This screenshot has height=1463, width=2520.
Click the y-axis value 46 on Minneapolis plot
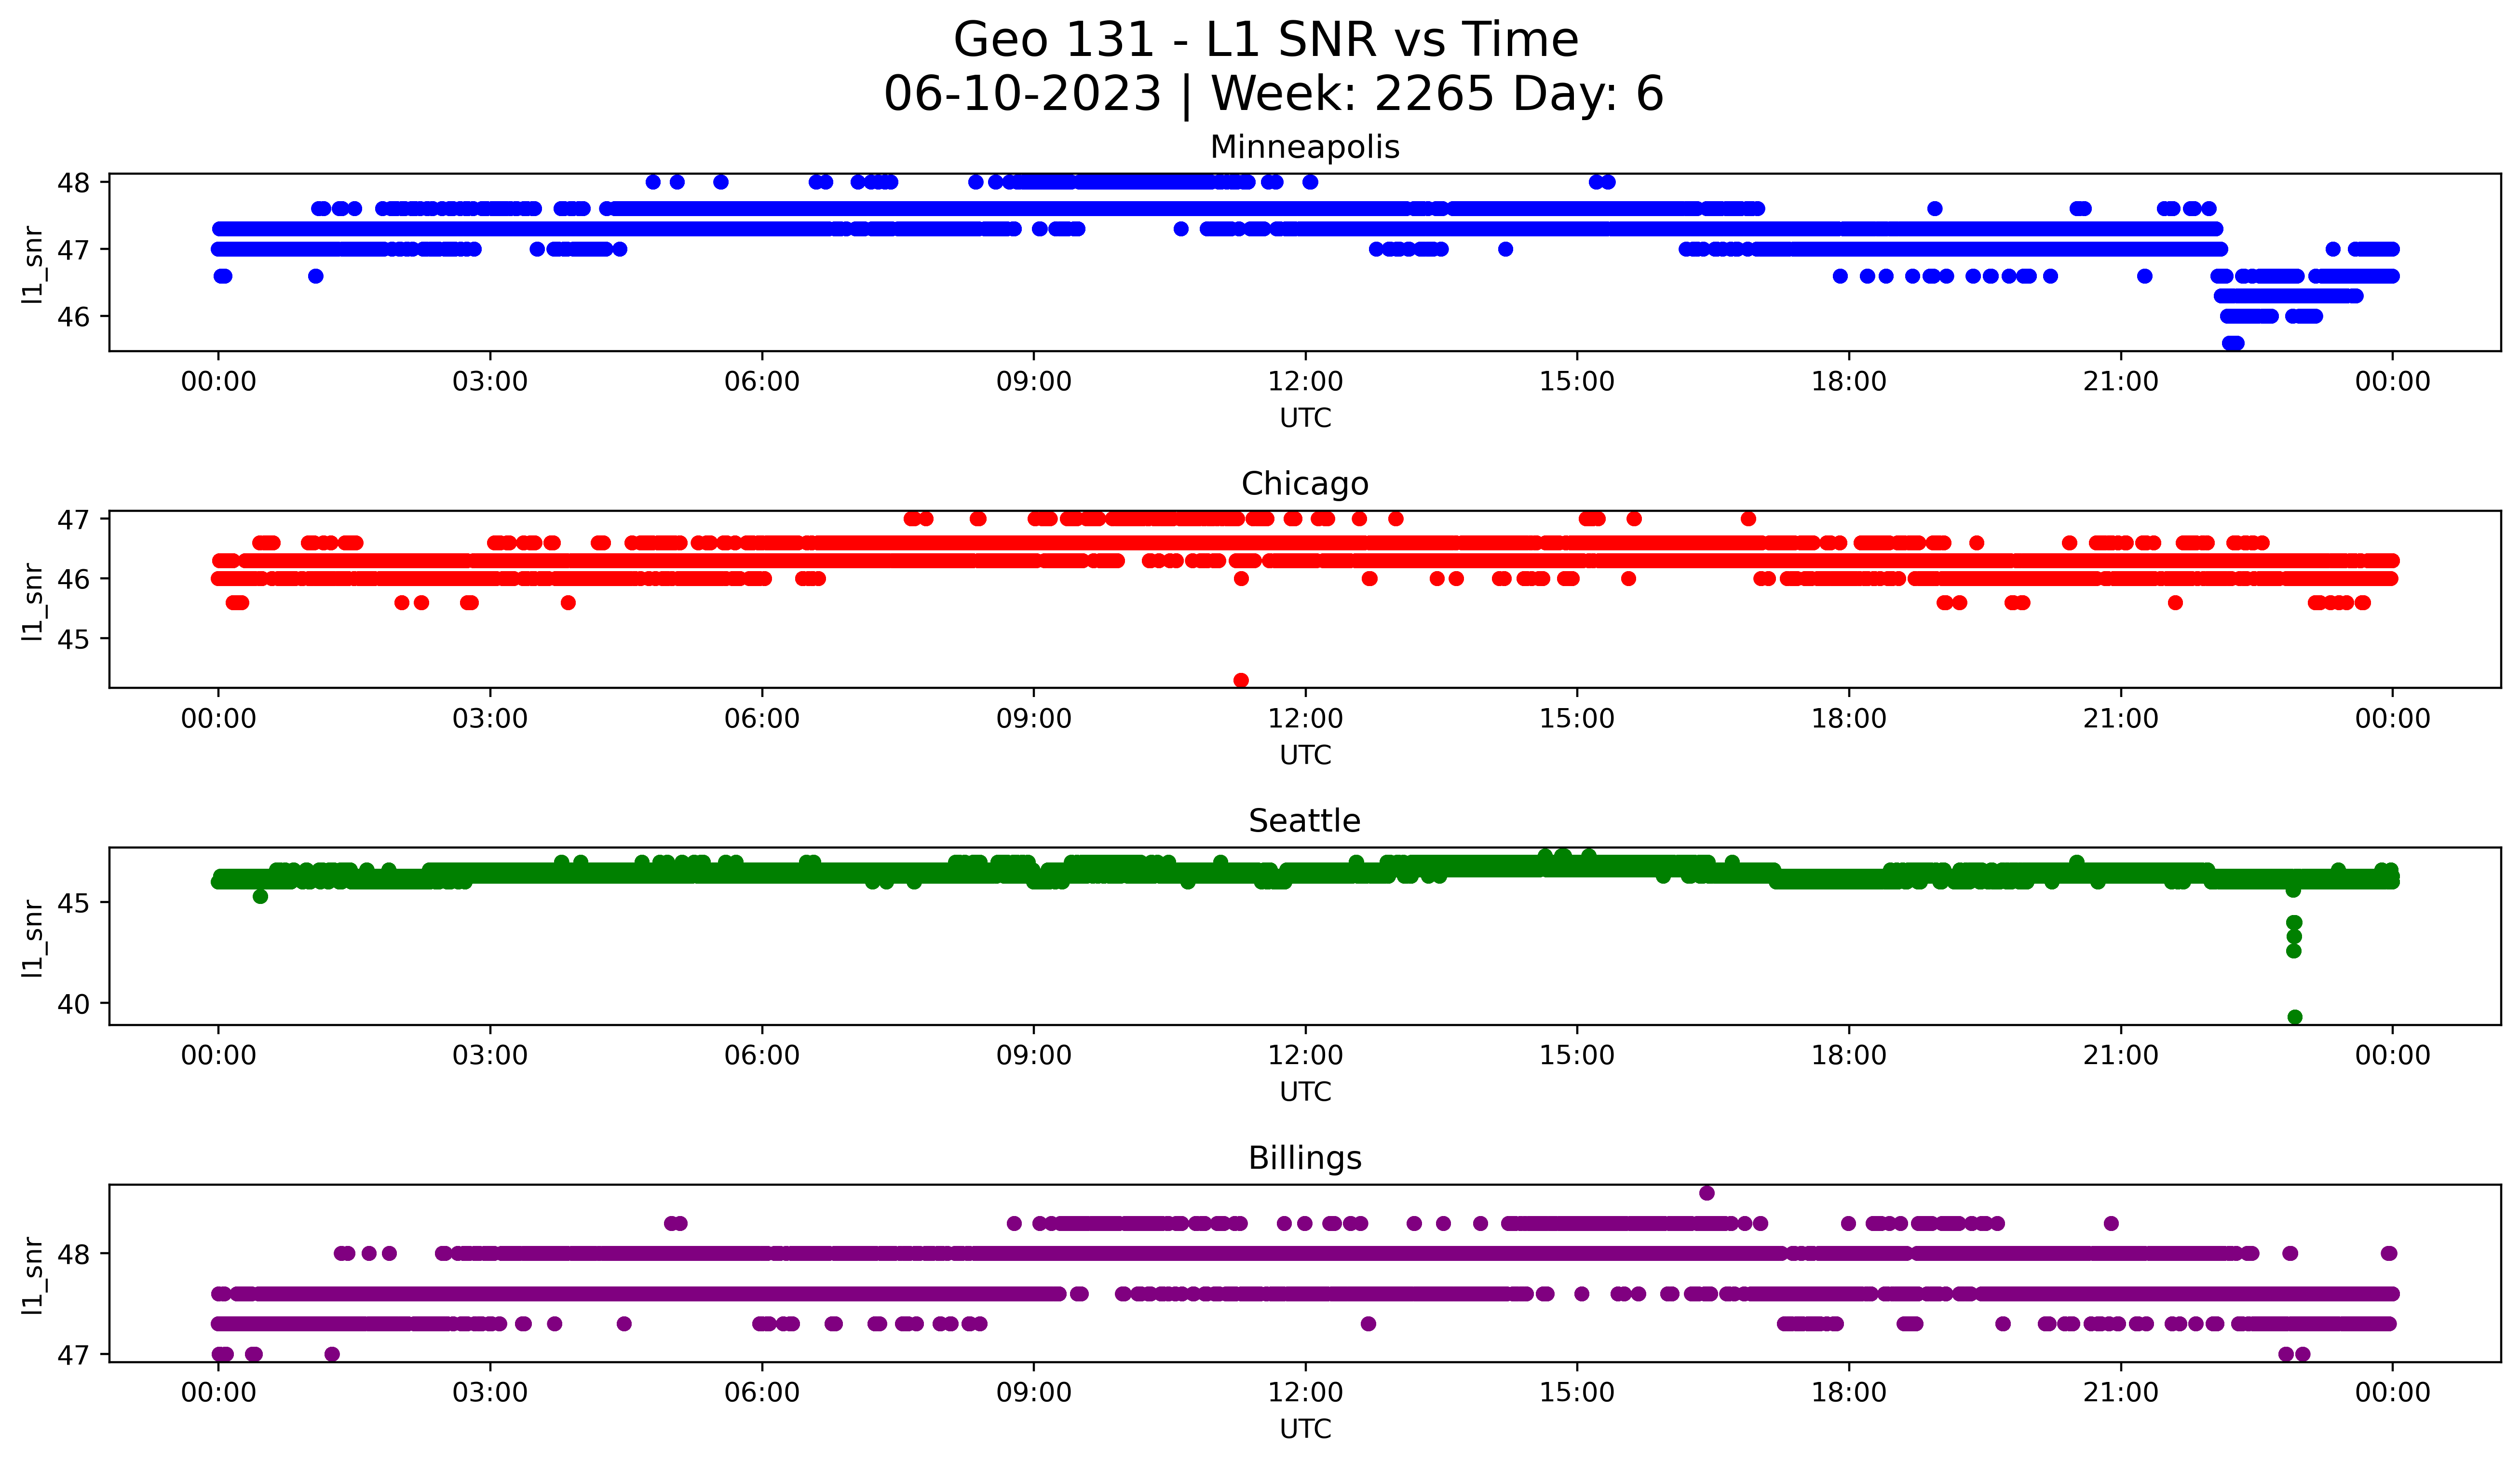click(74, 317)
